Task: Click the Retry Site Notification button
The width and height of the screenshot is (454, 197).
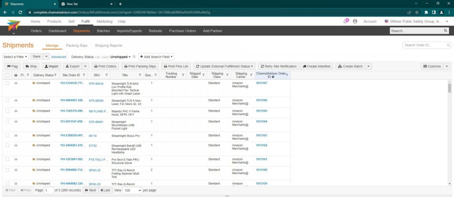Action: pos(278,66)
